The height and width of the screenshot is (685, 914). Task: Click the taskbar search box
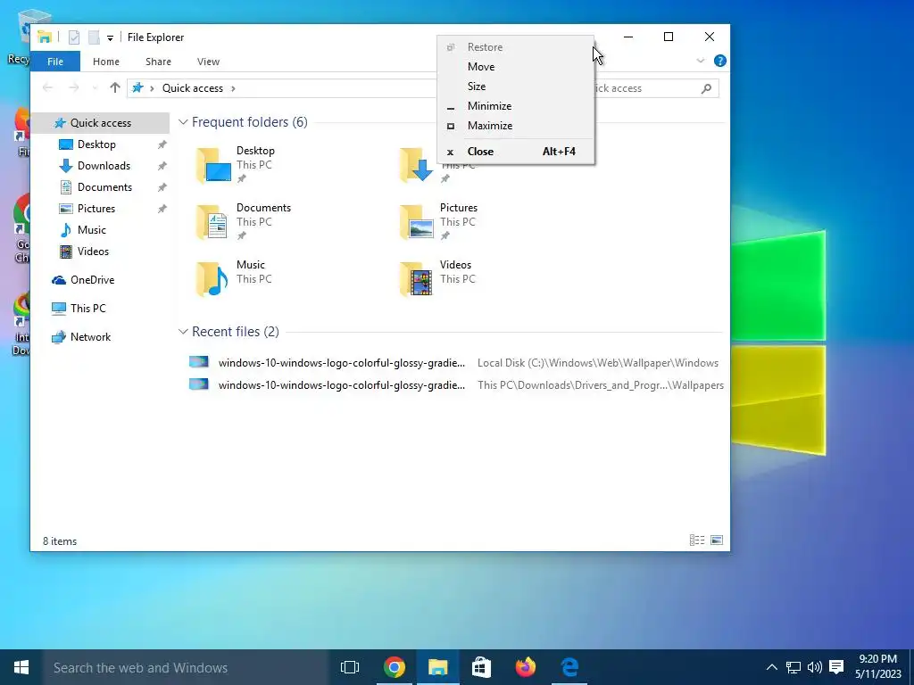[186, 667]
